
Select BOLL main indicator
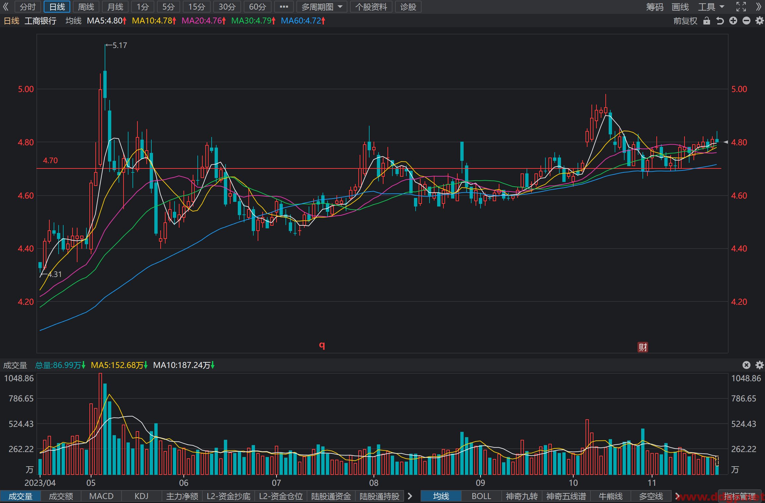click(482, 496)
